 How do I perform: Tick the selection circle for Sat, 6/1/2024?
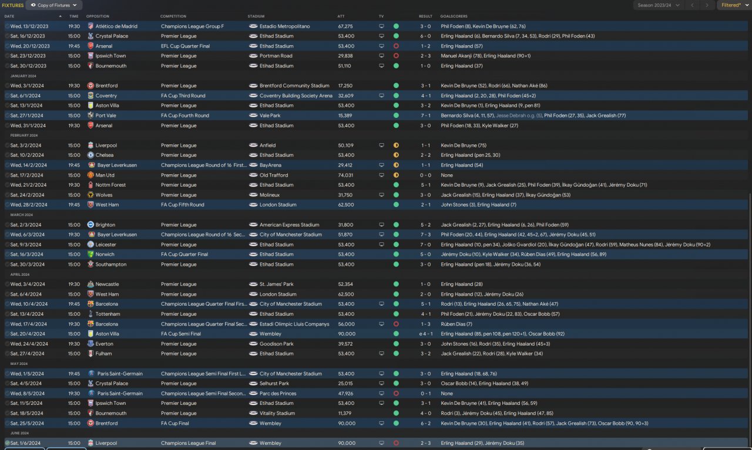tap(7, 96)
